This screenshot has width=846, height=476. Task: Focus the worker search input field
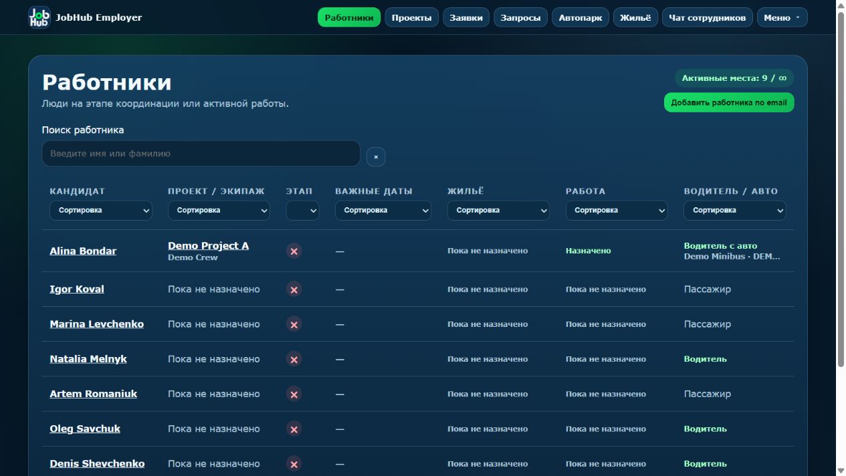201,153
